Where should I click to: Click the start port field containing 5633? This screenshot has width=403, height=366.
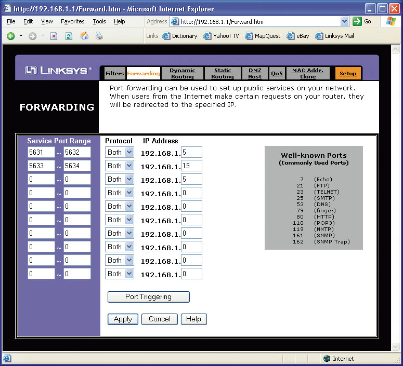tap(41, 166)
